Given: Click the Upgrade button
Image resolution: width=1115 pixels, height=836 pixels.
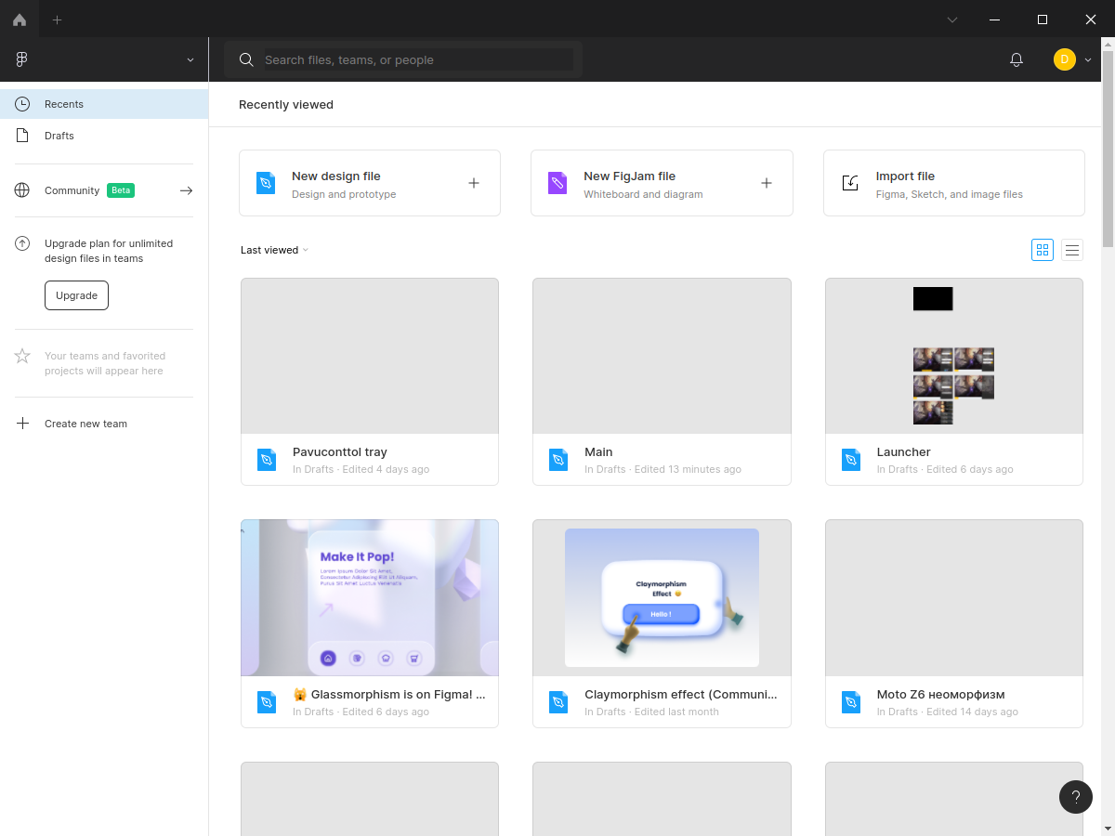Looking at the screenshot, I should click(x=76, y=294).
